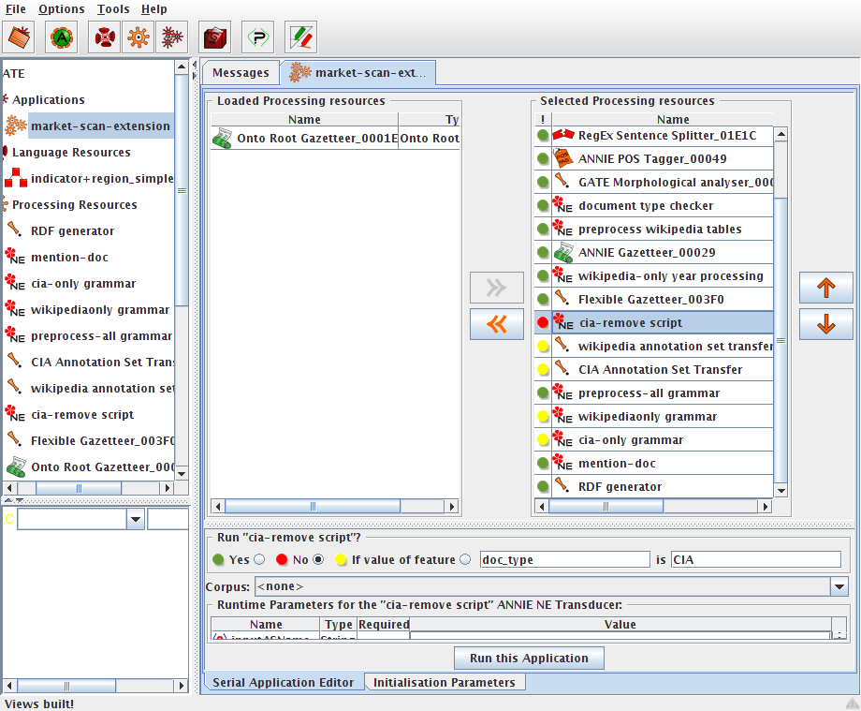The height and width of the screenshot is (711, 861).
Task: Open the annotation diff tool icon
Action: click(301, 37)
